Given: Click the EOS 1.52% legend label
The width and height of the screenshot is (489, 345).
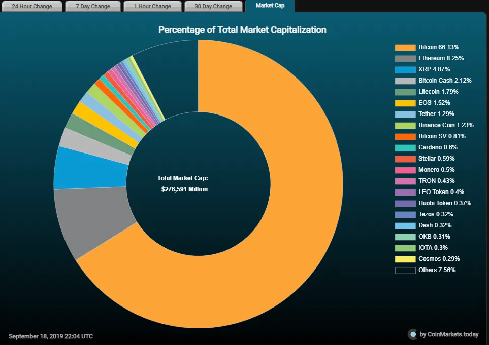Looking at the screenshot, I should (x=434, y=103).
